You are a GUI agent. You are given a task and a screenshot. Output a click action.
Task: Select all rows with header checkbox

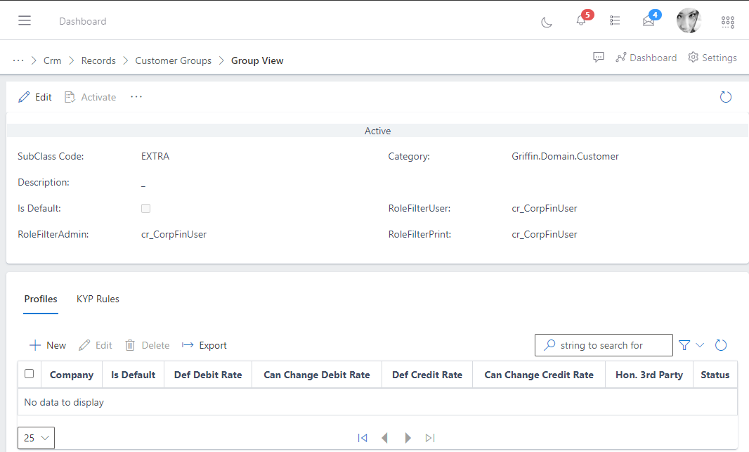point(29,374)
